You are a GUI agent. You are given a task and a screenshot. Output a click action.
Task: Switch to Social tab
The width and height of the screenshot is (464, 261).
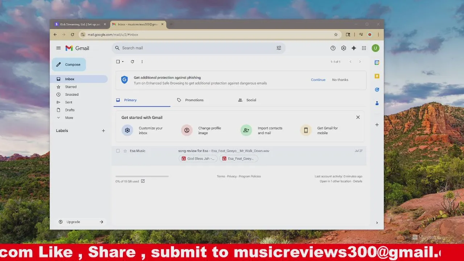tap(251, 100)
